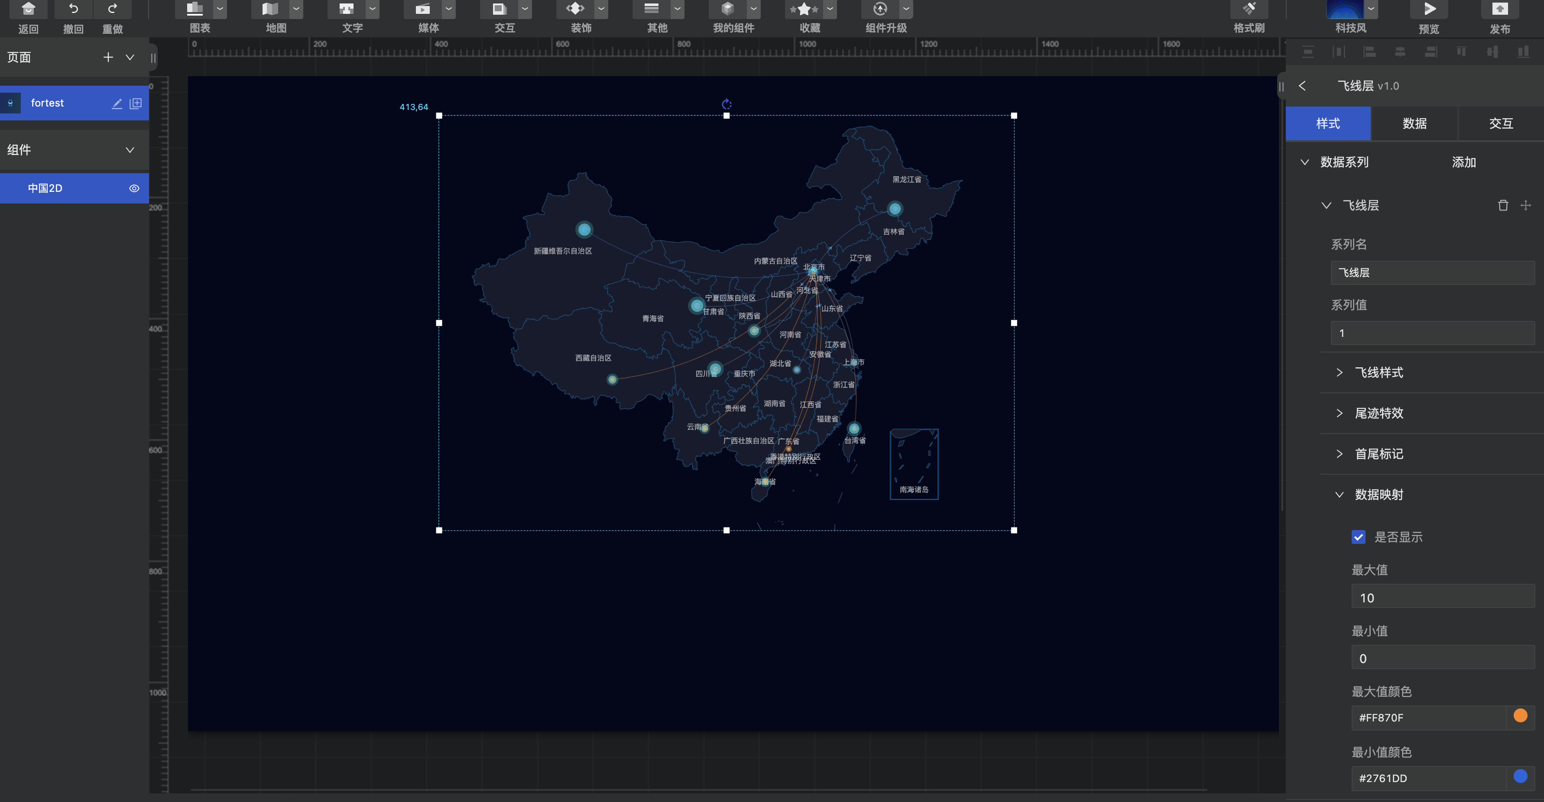Uncheck the 是否显示 checkbox

pyautogui.click(x=1358, y=537)
